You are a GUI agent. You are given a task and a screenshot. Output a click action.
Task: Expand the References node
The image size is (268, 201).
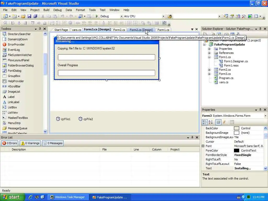[209, 53]
